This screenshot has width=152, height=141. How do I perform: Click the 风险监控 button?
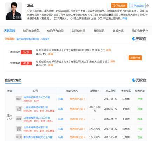click(137, 6)
